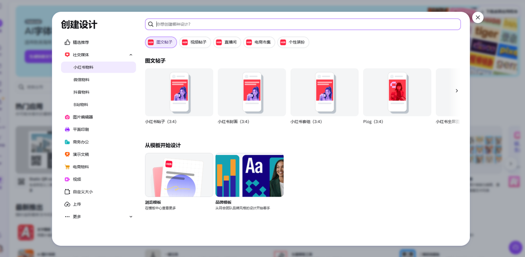Select the 图文帖子 filter chip
This screenshot has width=525, height=257.
coord(161,42)
